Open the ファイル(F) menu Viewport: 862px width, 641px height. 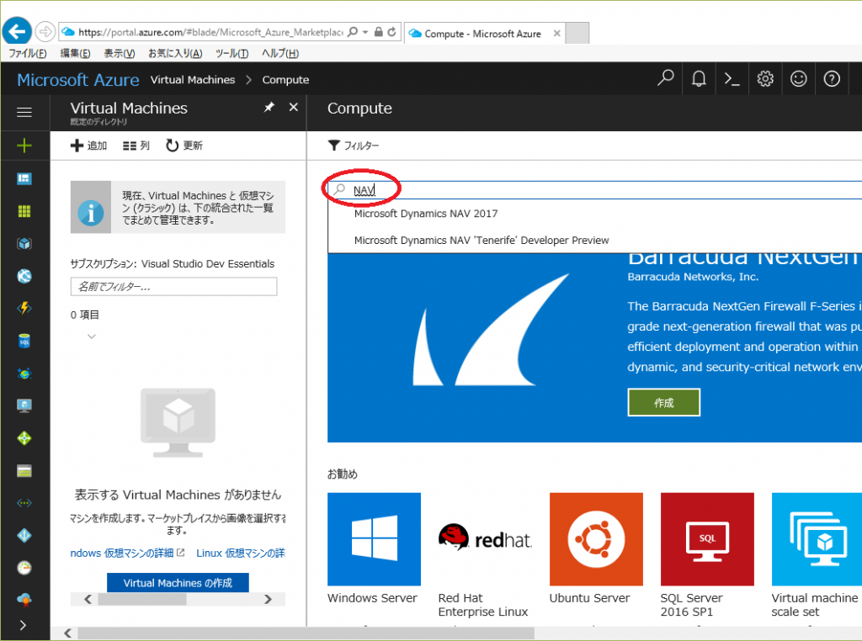27,53
